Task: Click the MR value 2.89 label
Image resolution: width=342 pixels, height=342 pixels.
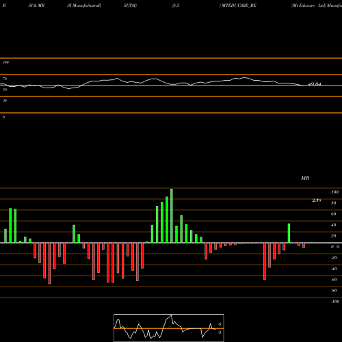Action: click(x=317, y=200)
